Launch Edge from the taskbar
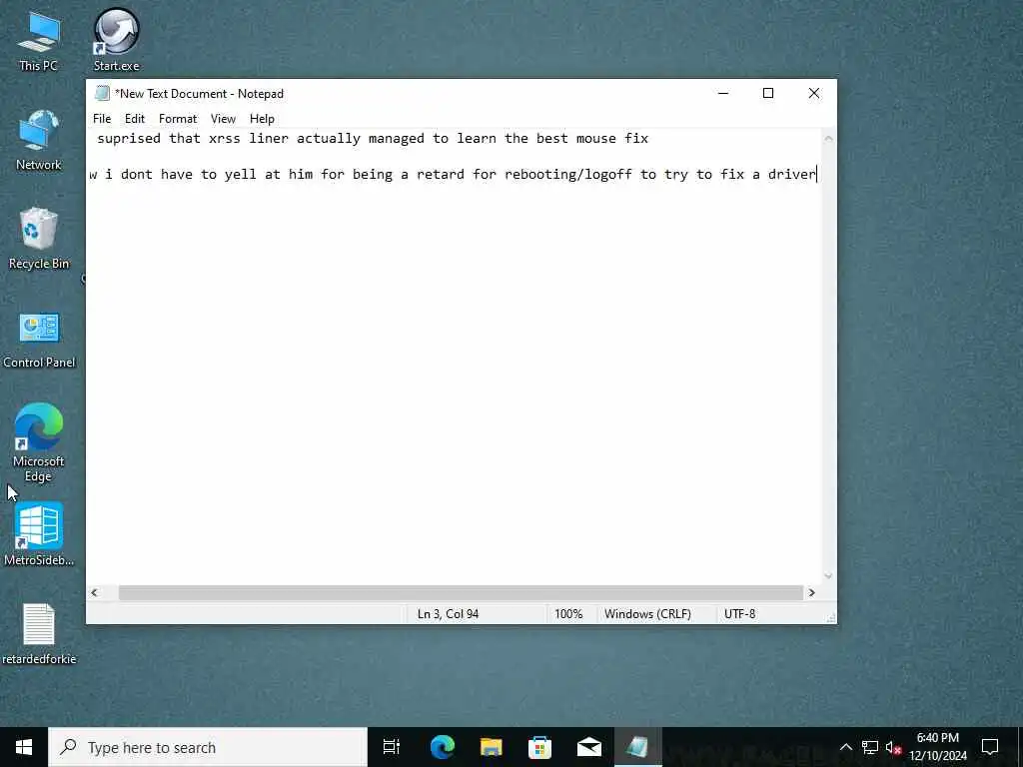Image resolution: width=1023 pixels, height=767 pixels. [442, 747]
